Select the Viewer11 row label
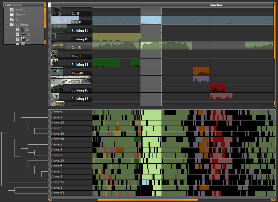This screenshot has width=278, height=202. (x=57, y=112)
